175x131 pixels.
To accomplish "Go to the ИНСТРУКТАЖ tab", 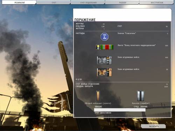I will [x=156, y=2].
